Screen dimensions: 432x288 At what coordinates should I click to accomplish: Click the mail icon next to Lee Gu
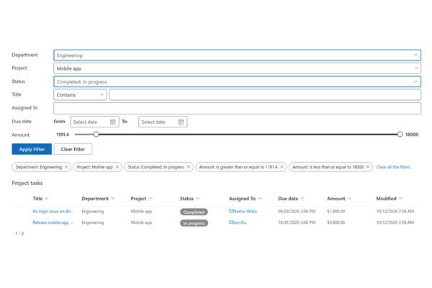click(x=231, y=222)
